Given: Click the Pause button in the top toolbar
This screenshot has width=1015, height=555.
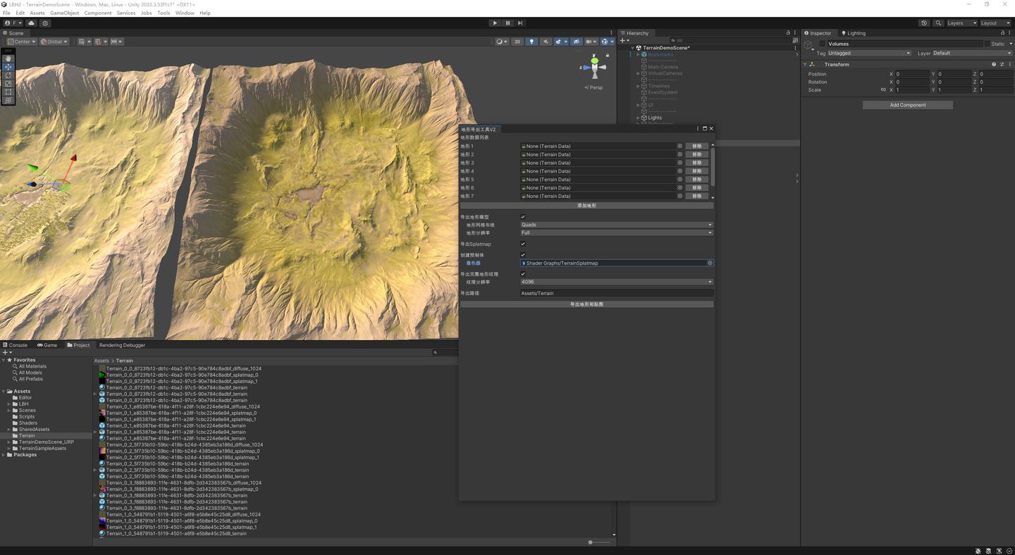Looking at the screenshot, I should 508,23.
